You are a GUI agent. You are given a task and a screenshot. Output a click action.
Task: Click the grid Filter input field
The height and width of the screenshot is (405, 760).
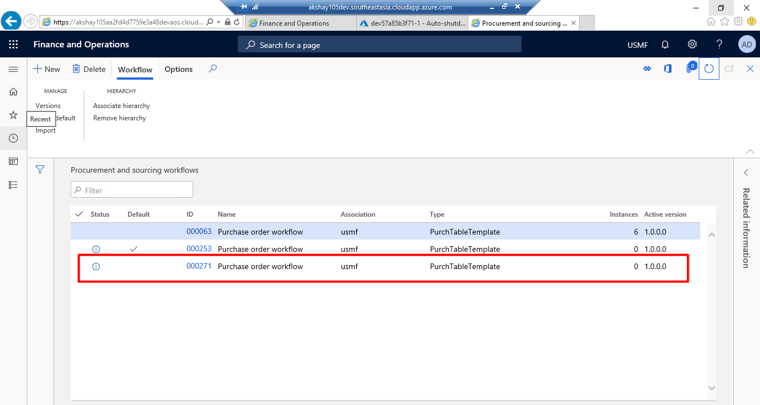click(x=132, y=190)
